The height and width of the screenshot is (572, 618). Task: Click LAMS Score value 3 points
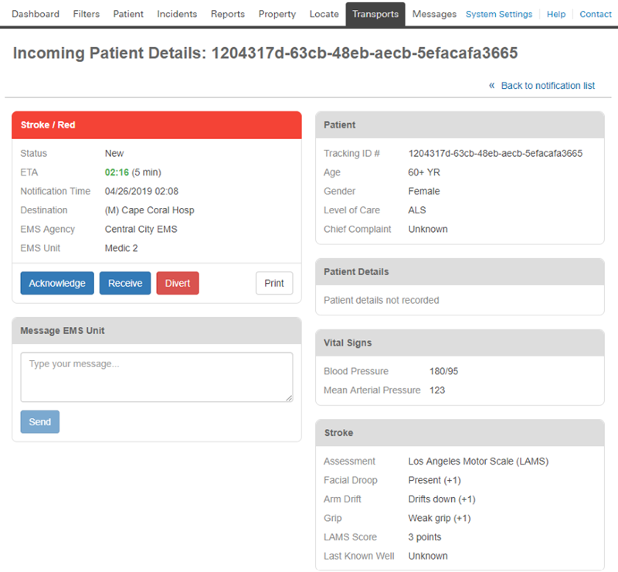pyautogui.click(x=425, y=537)
